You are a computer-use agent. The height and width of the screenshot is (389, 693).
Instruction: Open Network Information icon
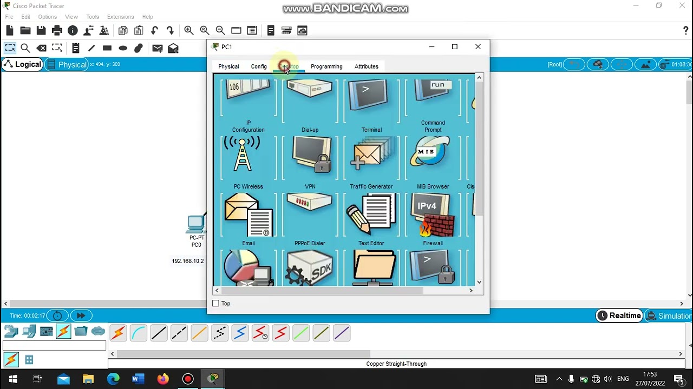coord(73,30)
